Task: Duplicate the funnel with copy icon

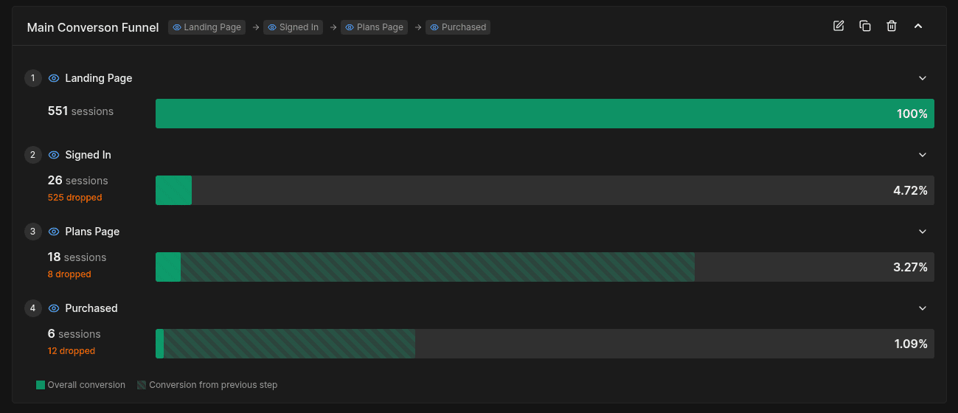Action: pyautogui.click(x=865, y=26)
